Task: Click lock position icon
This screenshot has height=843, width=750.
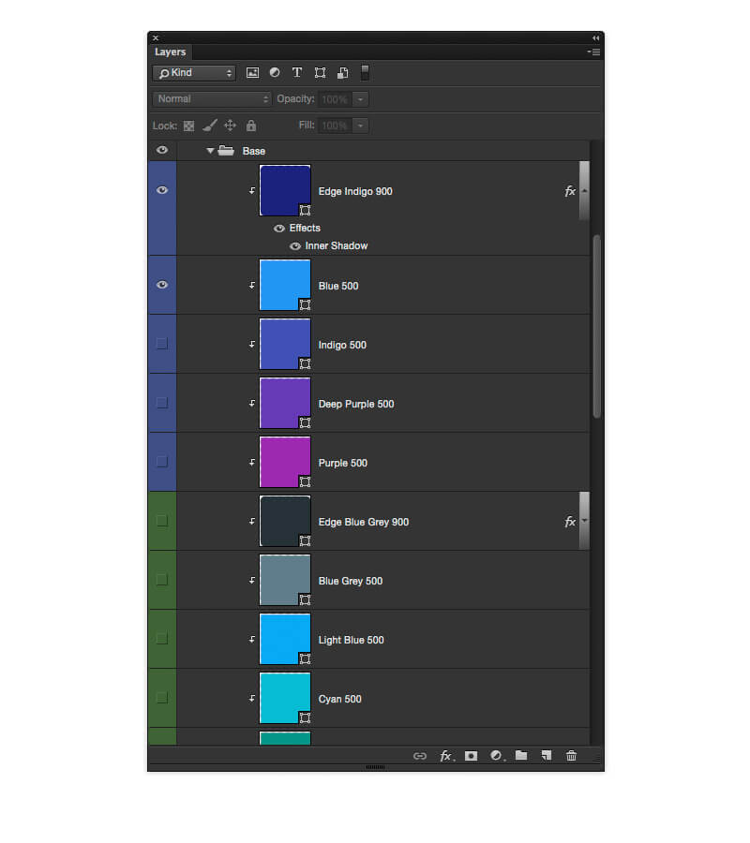Action: pyautogui.click(x=231, y=126)
